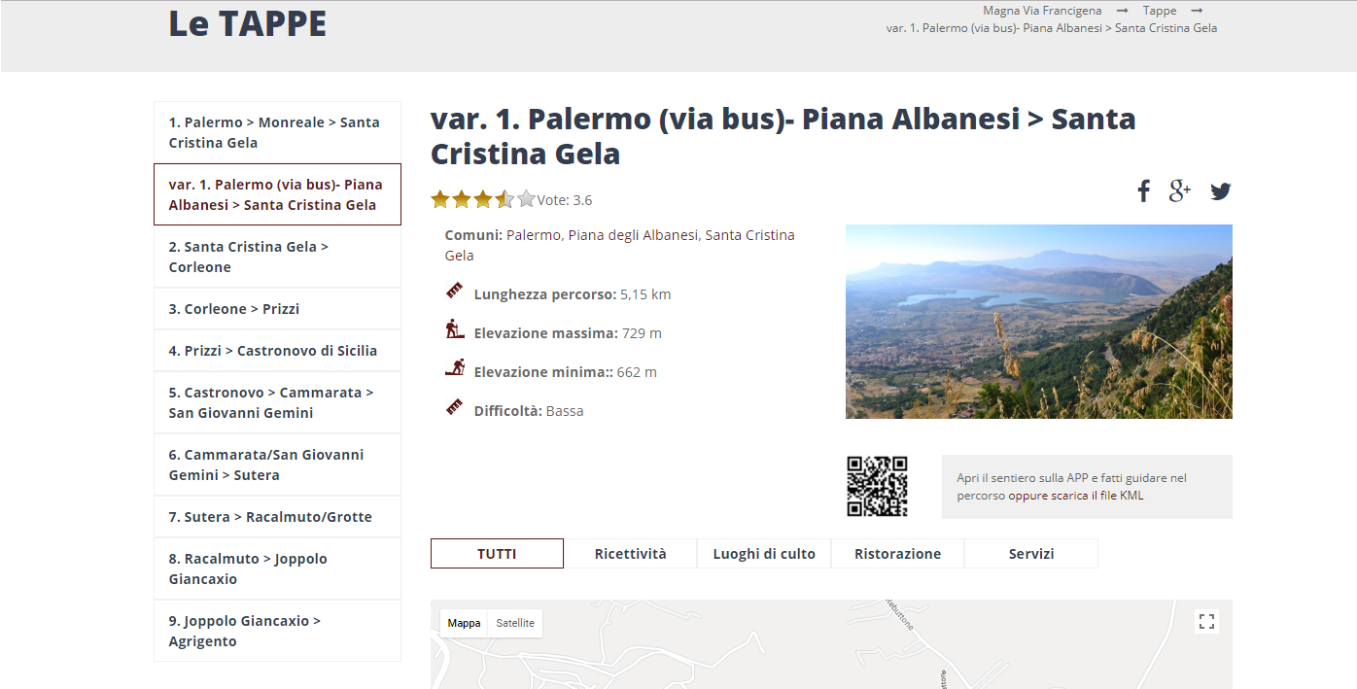Open stage 9 Joppolo Giancaxio > Agrigento
Viewport: 1357px width, 689px height.
(x=277, y=631)
